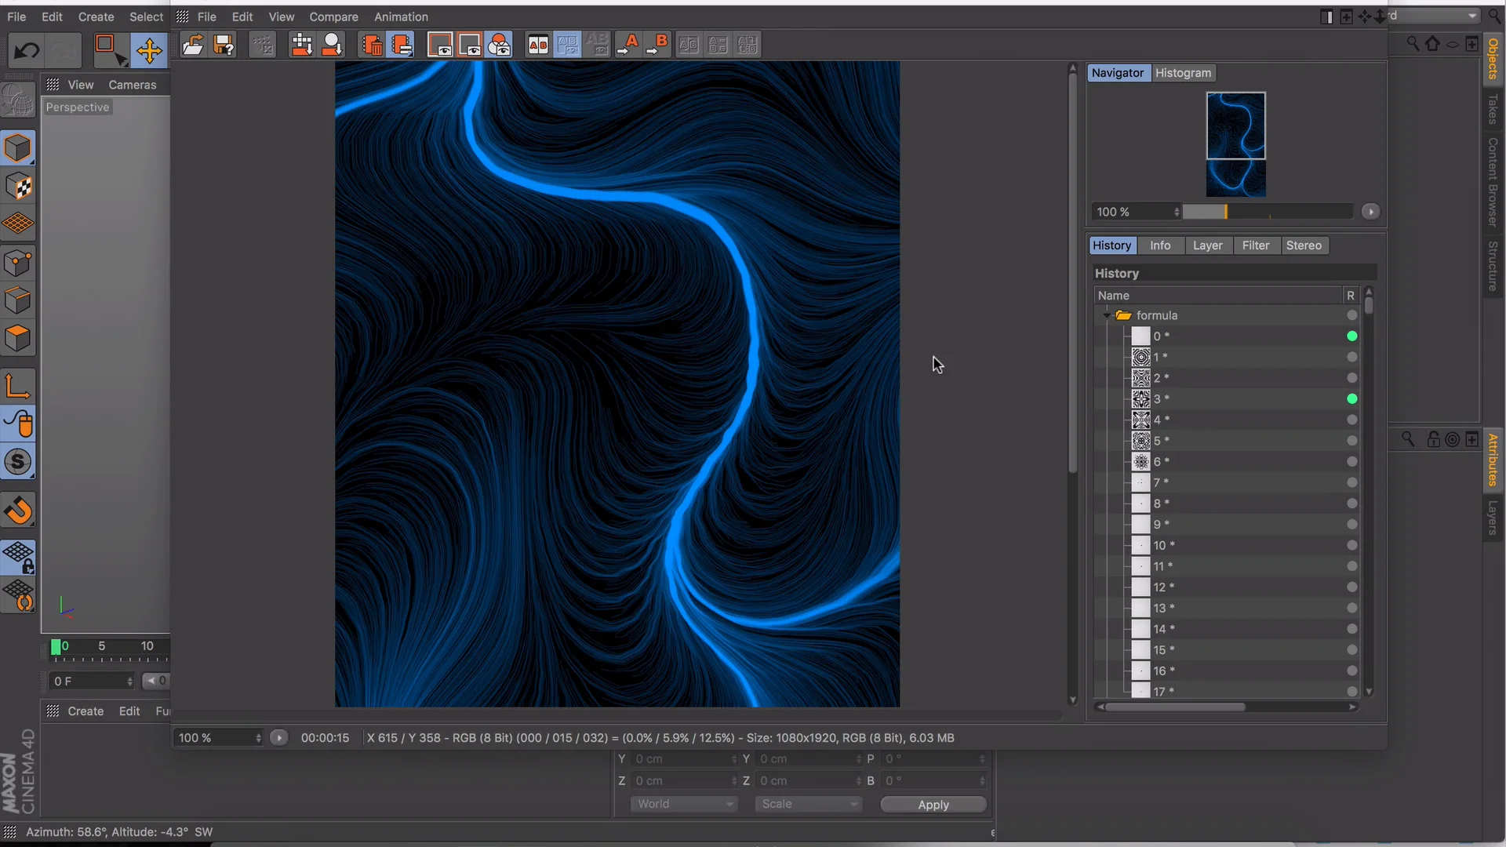The height and width of the screenshot is (847, 1506).
Task: Toggle the R dot for render 1
Action: (1351, 357)
